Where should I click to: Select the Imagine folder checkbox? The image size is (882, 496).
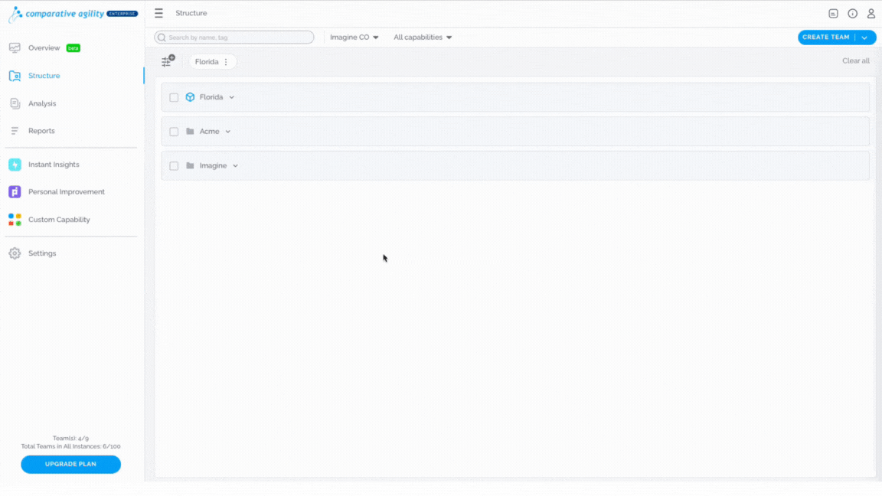(174, 166)
